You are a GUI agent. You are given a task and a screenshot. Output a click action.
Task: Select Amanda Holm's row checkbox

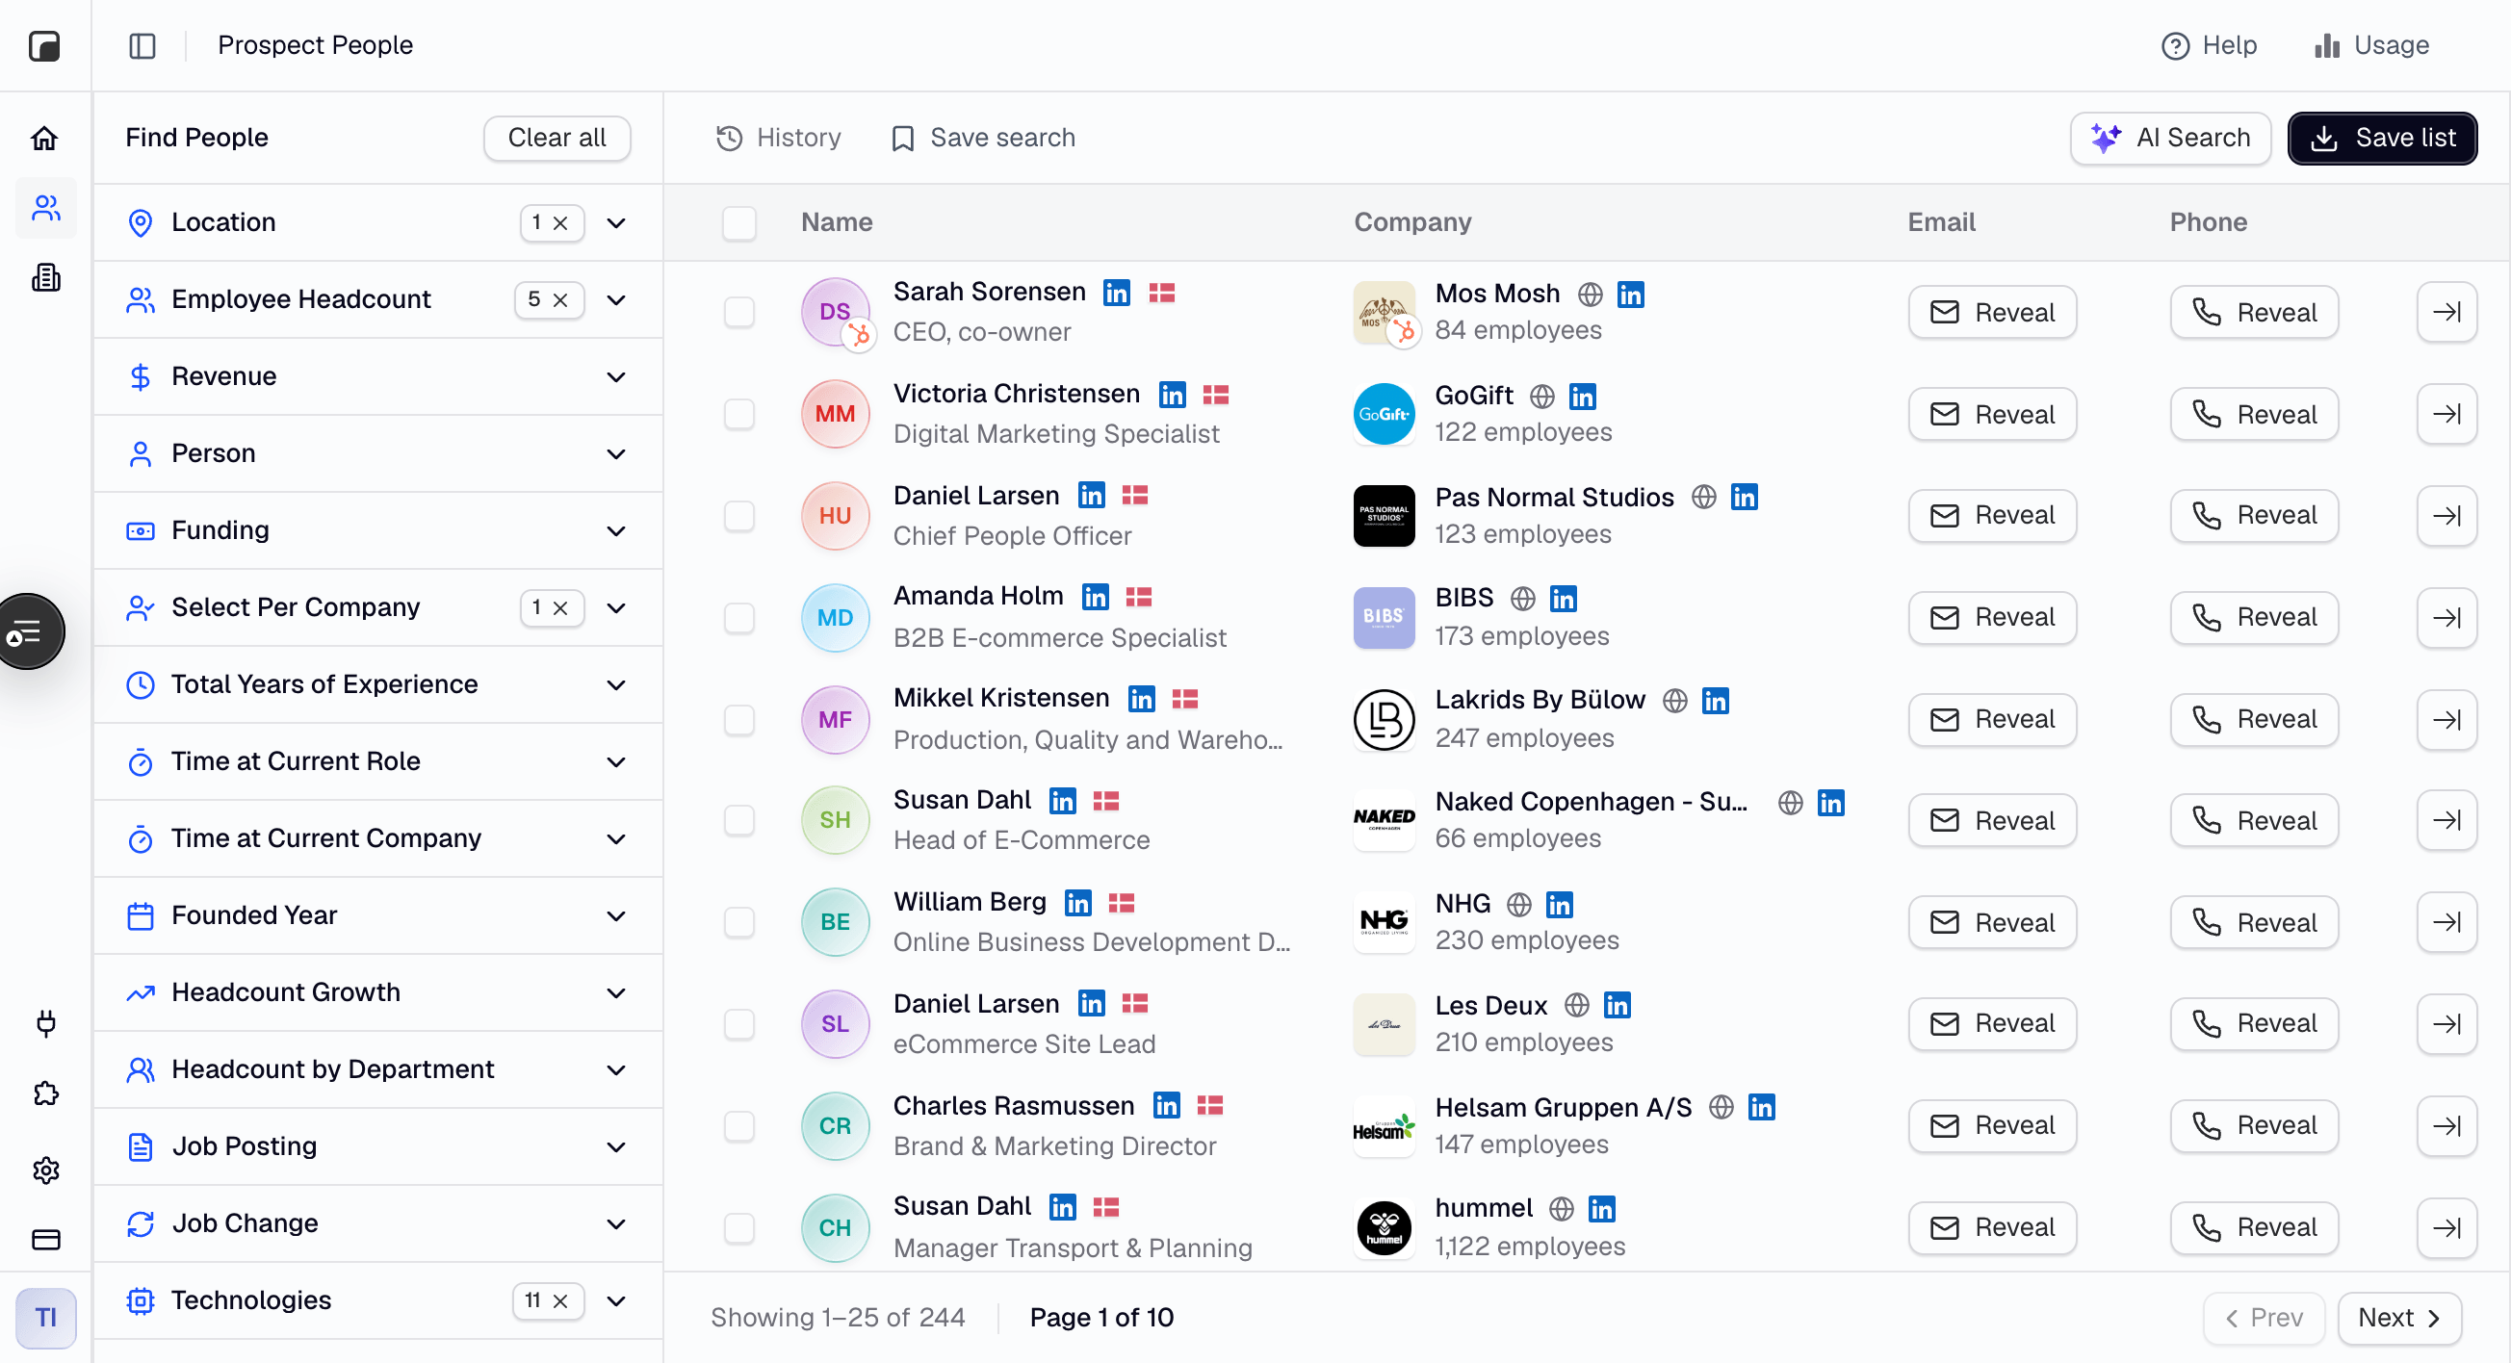pyautogui.click(x=738, y=618)
